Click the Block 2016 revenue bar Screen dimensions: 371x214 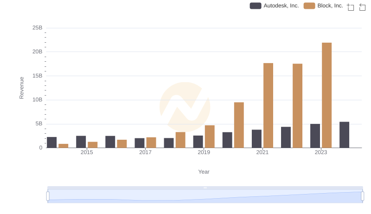coord(122,144)
